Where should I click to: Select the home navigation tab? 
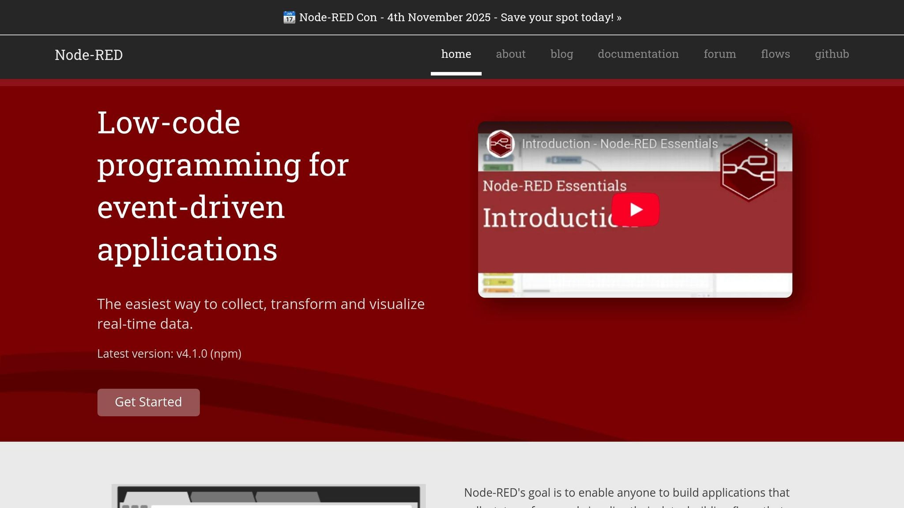(456, 54)
